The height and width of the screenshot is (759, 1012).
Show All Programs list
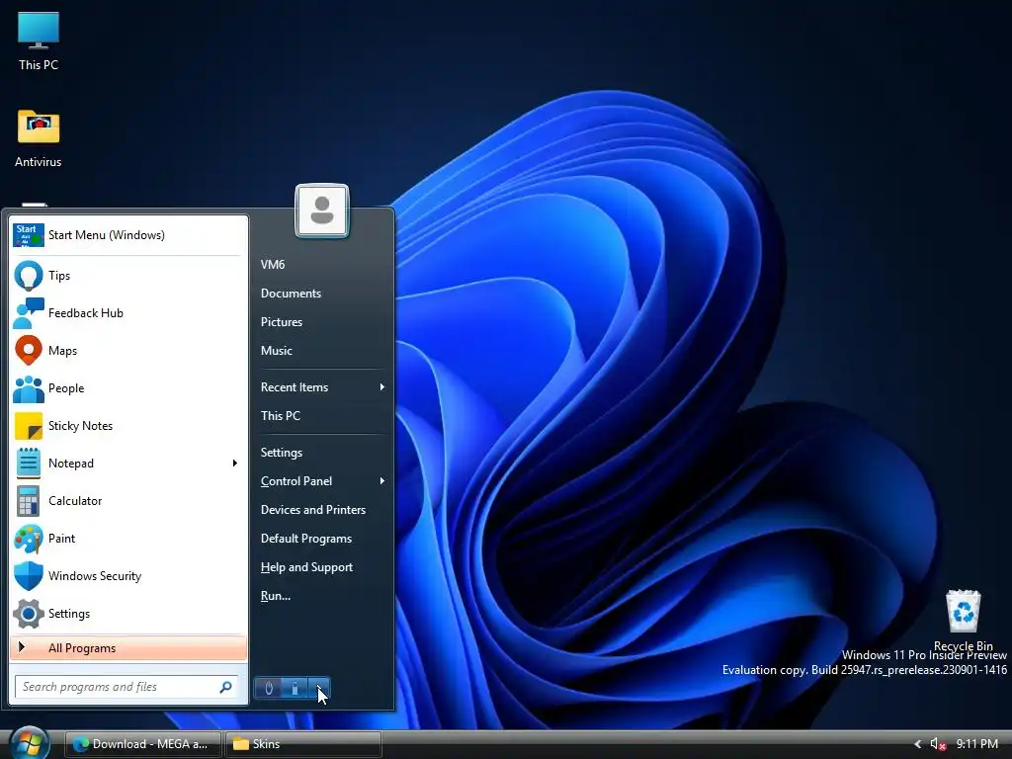[128, 648]
